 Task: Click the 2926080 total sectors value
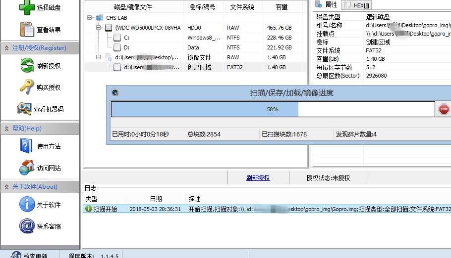tap(377, 76)
